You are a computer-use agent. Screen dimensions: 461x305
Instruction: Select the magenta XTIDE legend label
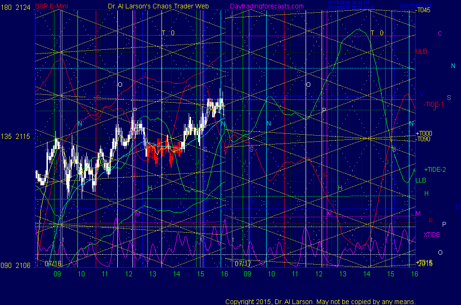[x=431, y=235]
